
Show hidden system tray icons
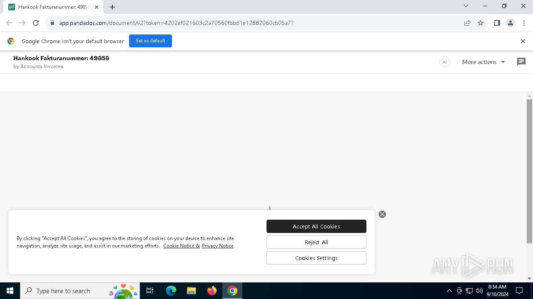449,291
